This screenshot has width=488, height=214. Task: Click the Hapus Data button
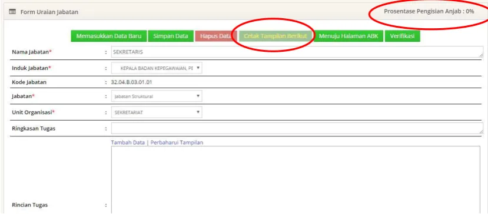click(215, 36)
